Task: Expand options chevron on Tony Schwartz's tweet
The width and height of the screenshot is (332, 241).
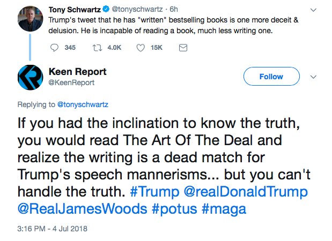Action: (x=313, y=10)
